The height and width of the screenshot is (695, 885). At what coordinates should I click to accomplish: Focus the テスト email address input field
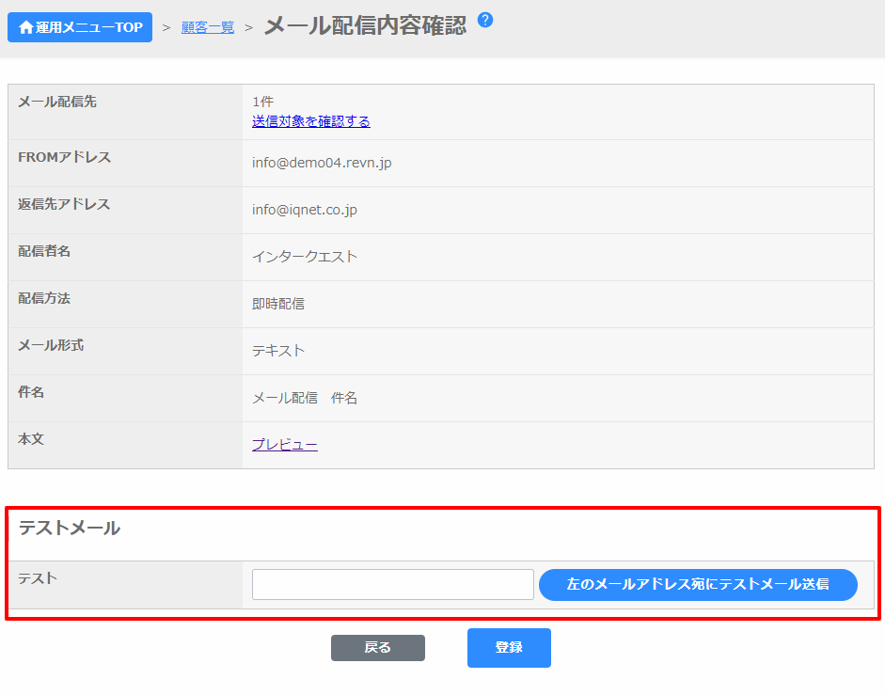(x=392, y=584)
